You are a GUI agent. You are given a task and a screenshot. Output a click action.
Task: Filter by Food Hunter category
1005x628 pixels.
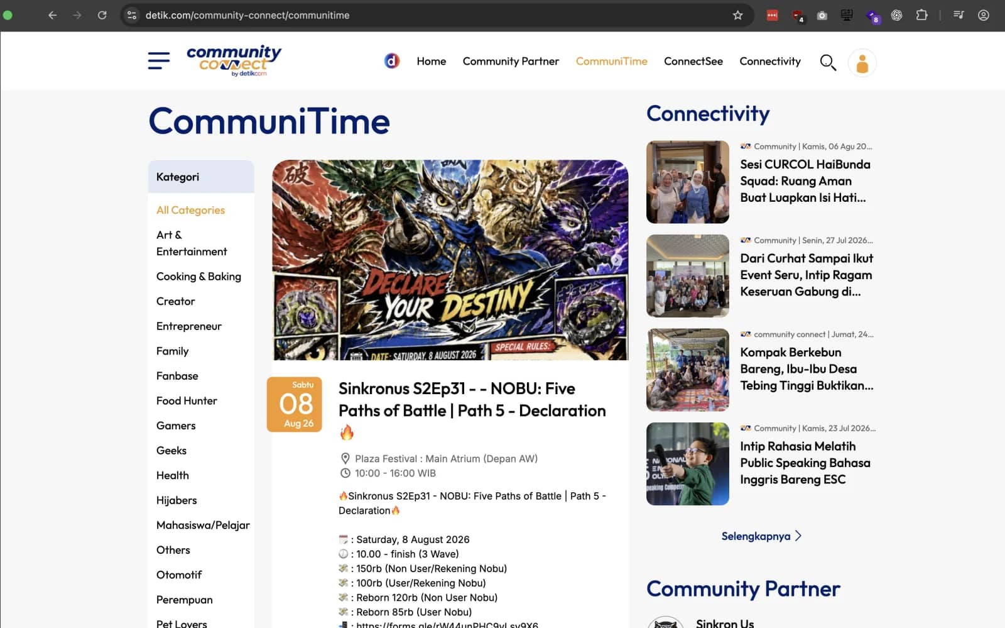point(187,400)
